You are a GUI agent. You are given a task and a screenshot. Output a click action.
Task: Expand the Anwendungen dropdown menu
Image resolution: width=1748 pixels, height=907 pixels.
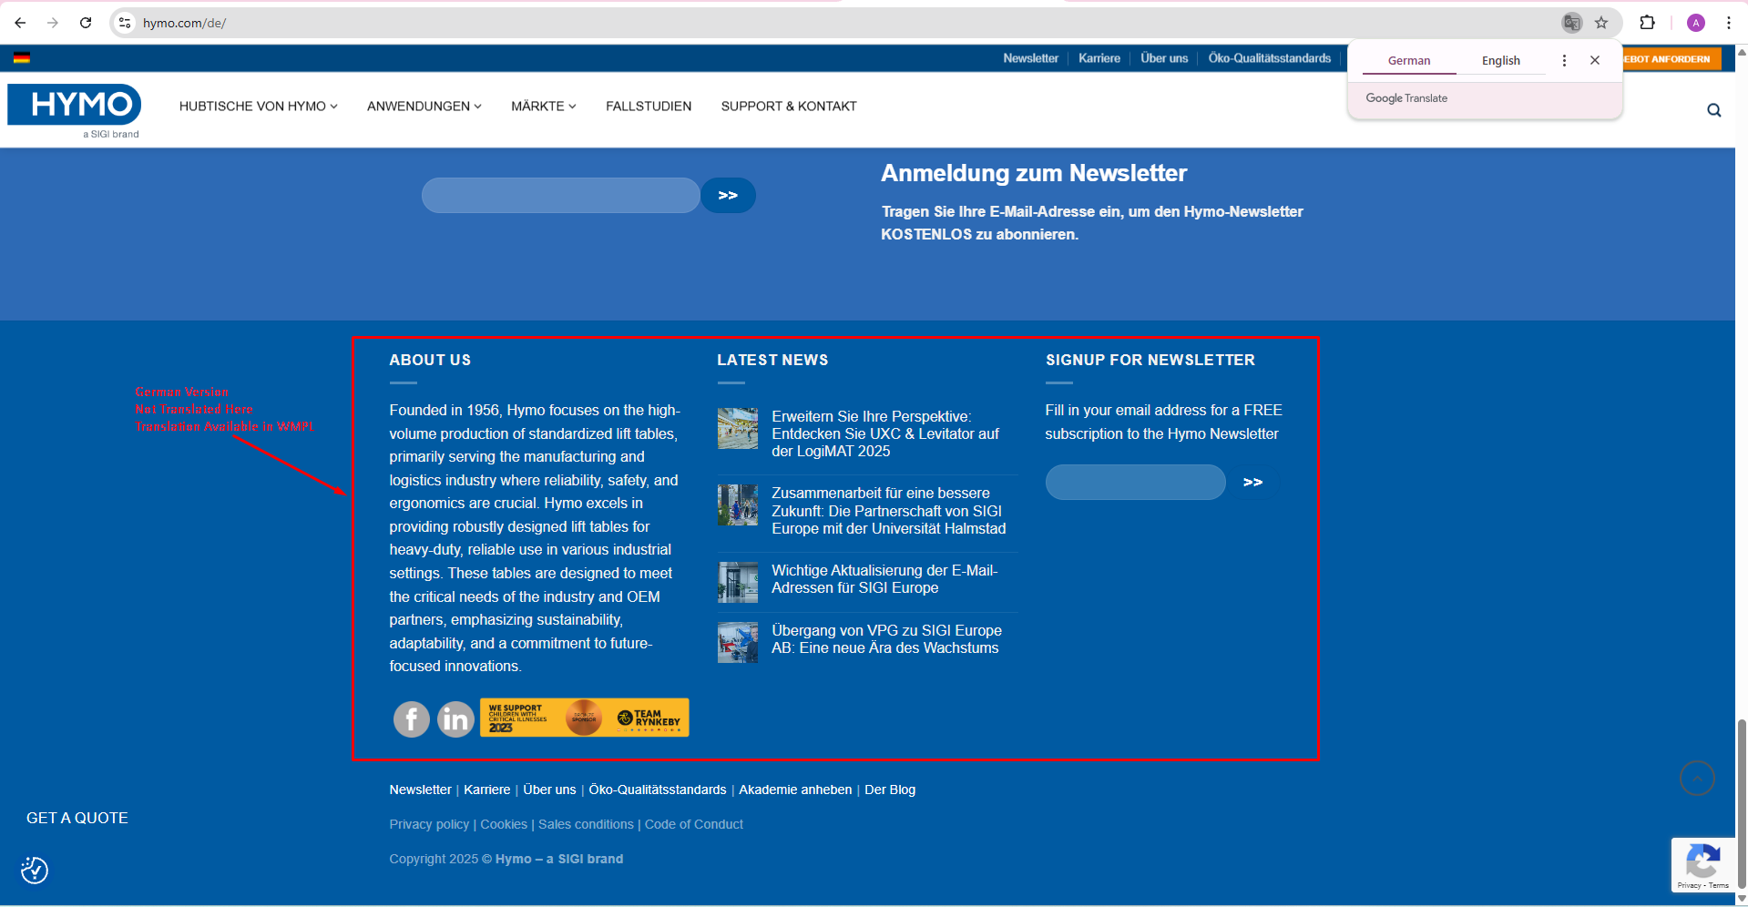[424, 107]
